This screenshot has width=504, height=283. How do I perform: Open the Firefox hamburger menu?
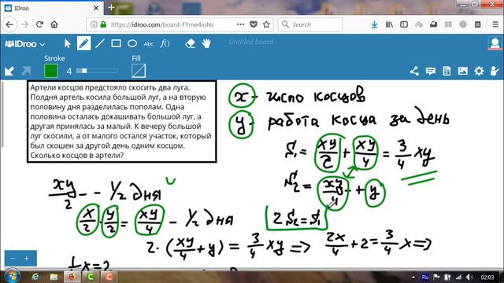(495, 24)
